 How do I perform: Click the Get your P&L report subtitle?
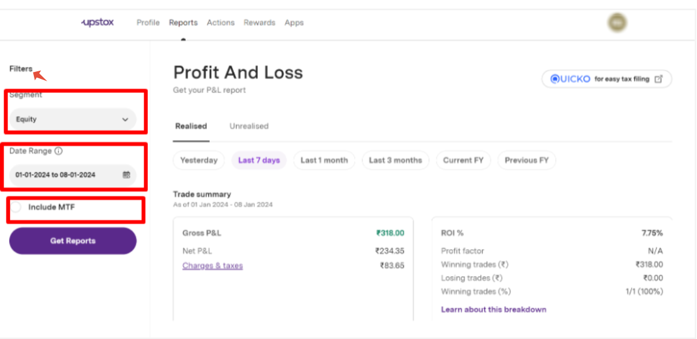[209, 91]
